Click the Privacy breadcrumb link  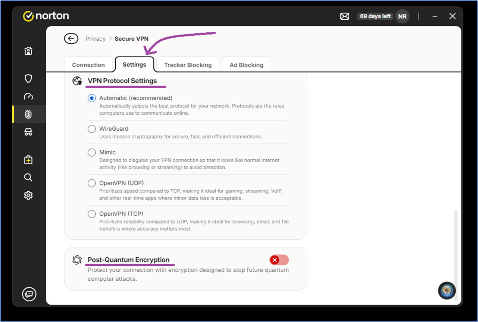96,39
